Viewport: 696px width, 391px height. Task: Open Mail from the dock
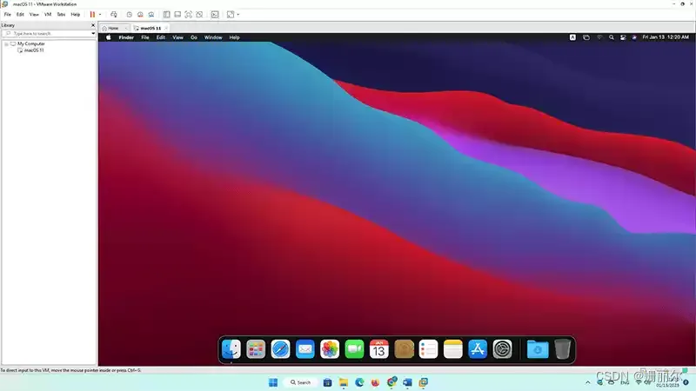pos(305,349)
